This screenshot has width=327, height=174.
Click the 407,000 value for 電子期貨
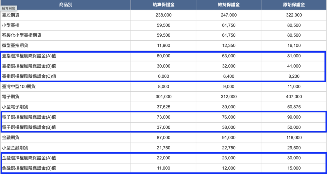pyautogui.click(x=294, y=97)
